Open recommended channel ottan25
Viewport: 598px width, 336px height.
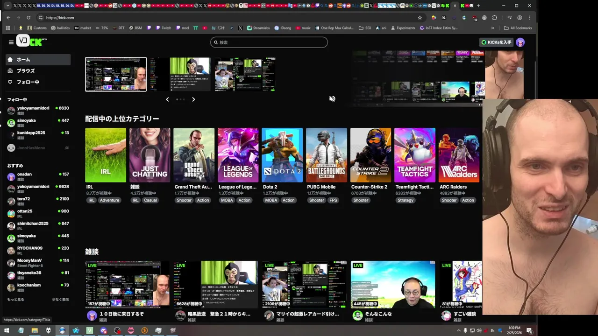pos(38,213)
